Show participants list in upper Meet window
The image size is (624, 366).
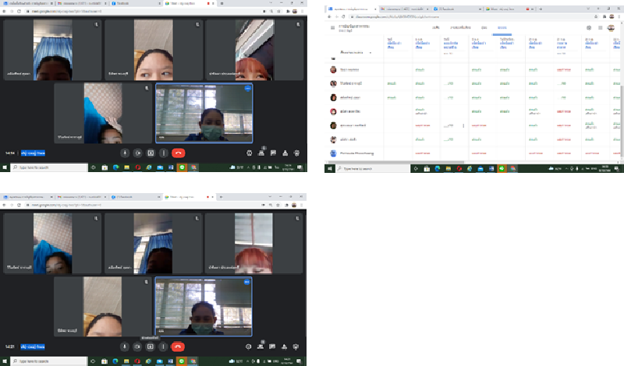[262, 153]
